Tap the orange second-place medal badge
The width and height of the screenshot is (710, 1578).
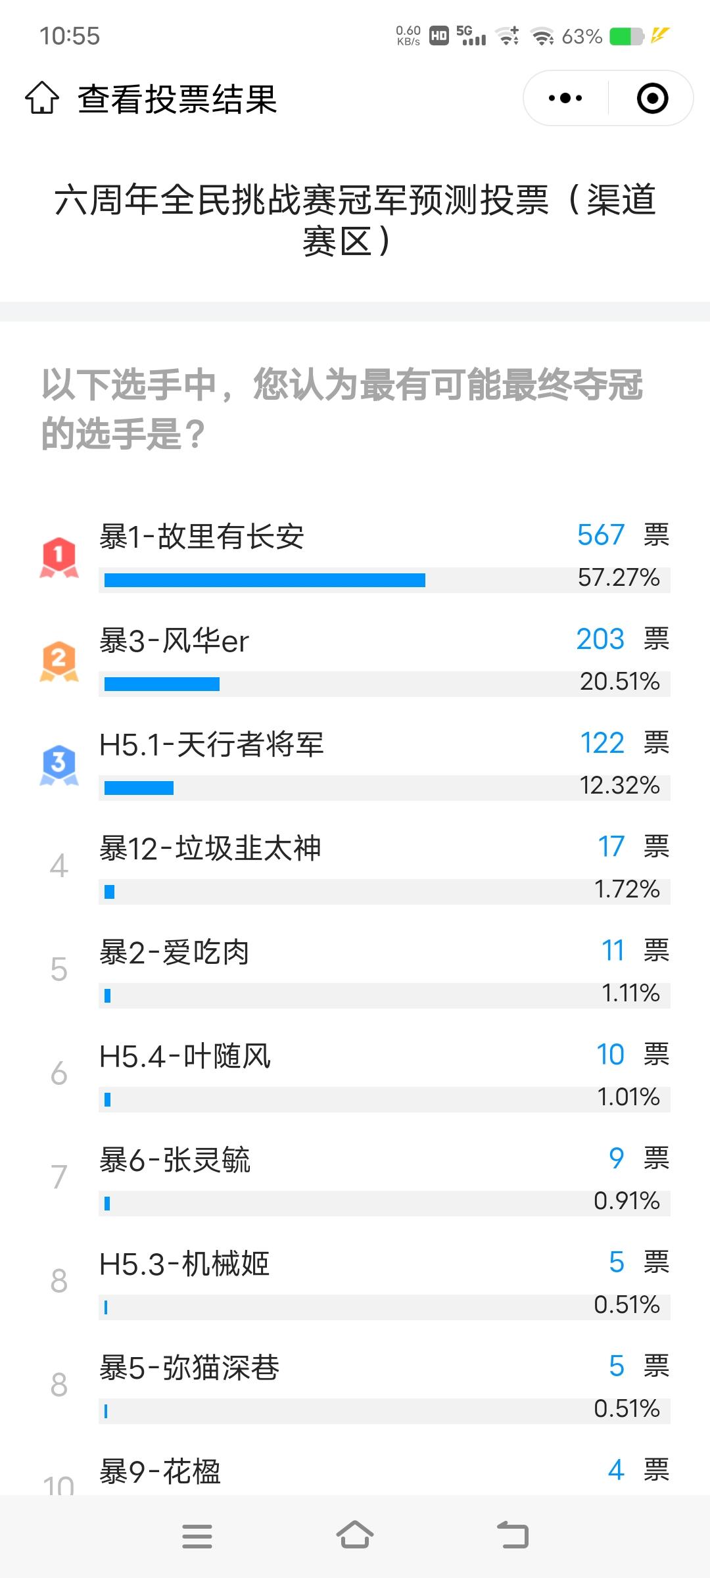pyautogui.click(x=59, y=661)
